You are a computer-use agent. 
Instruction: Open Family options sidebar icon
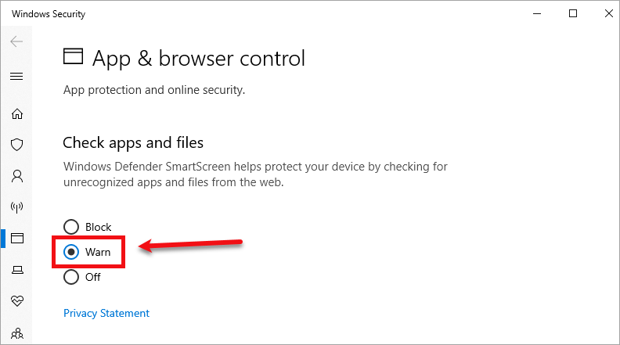[16, 332]
